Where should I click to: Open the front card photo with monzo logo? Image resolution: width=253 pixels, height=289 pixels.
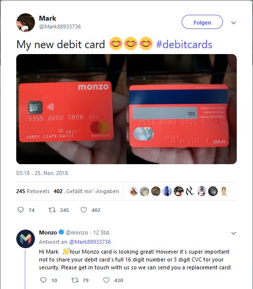click(71, 109)
